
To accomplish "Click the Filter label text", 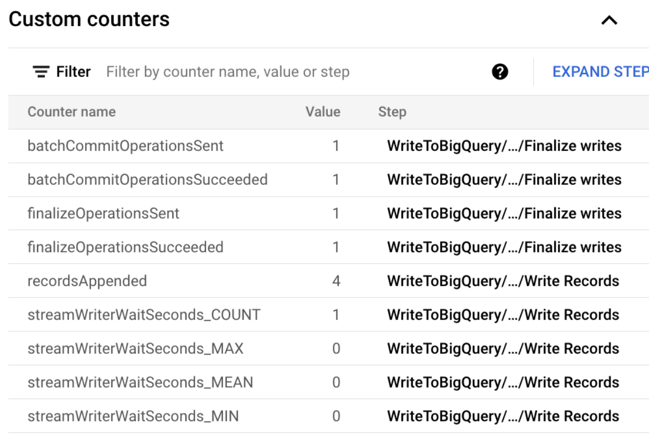I will (x=73, y=71).
